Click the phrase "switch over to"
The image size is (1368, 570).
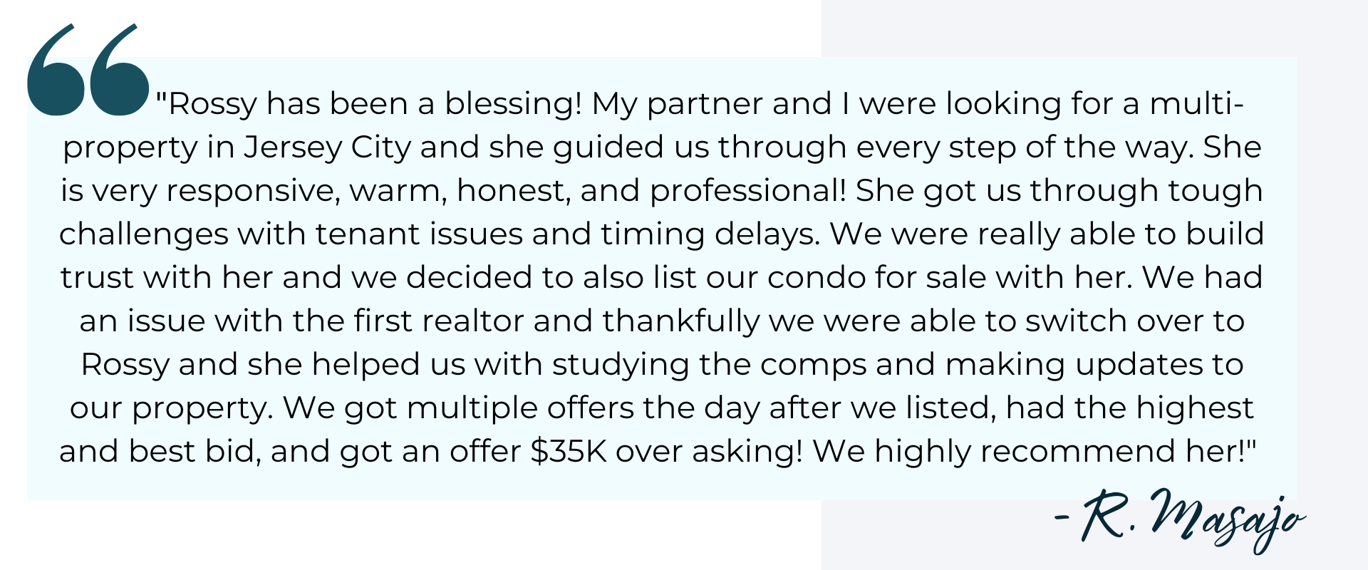pos(1134,321)
